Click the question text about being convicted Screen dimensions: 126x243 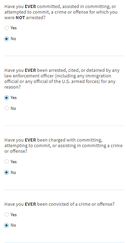click(59, 204)
